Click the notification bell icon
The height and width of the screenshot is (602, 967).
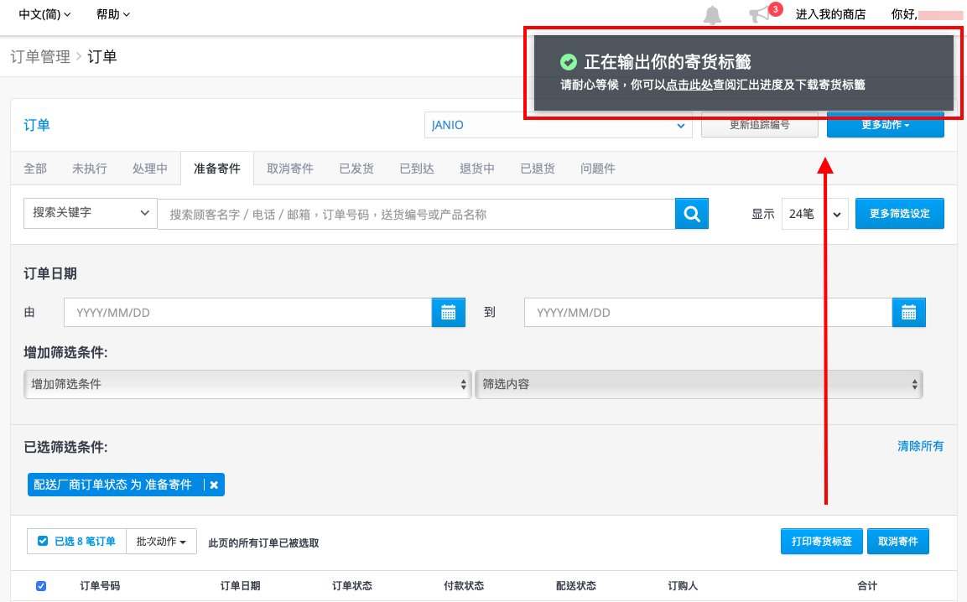712,15
